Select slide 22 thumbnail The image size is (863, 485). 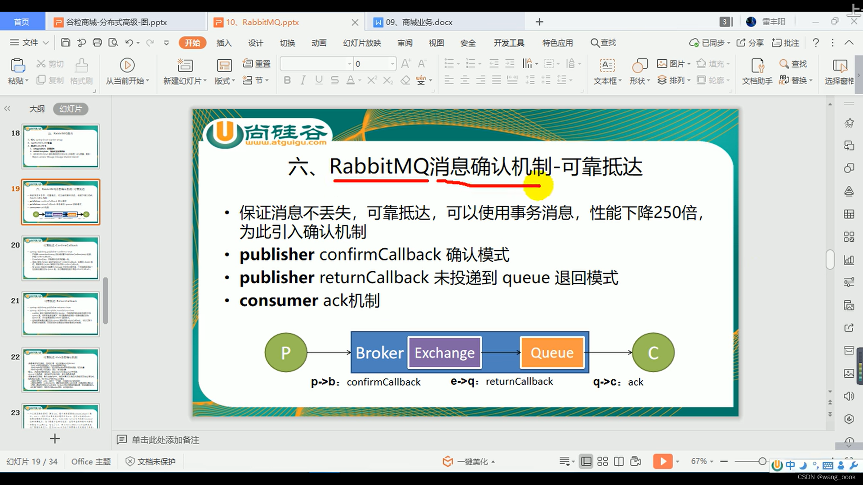pos(61,370)
